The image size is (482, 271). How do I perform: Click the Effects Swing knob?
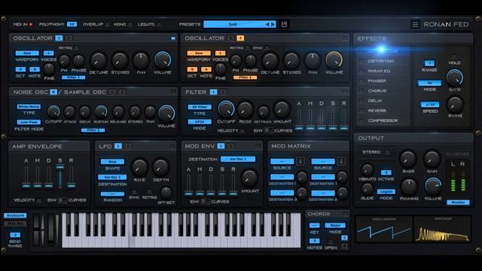455,104
